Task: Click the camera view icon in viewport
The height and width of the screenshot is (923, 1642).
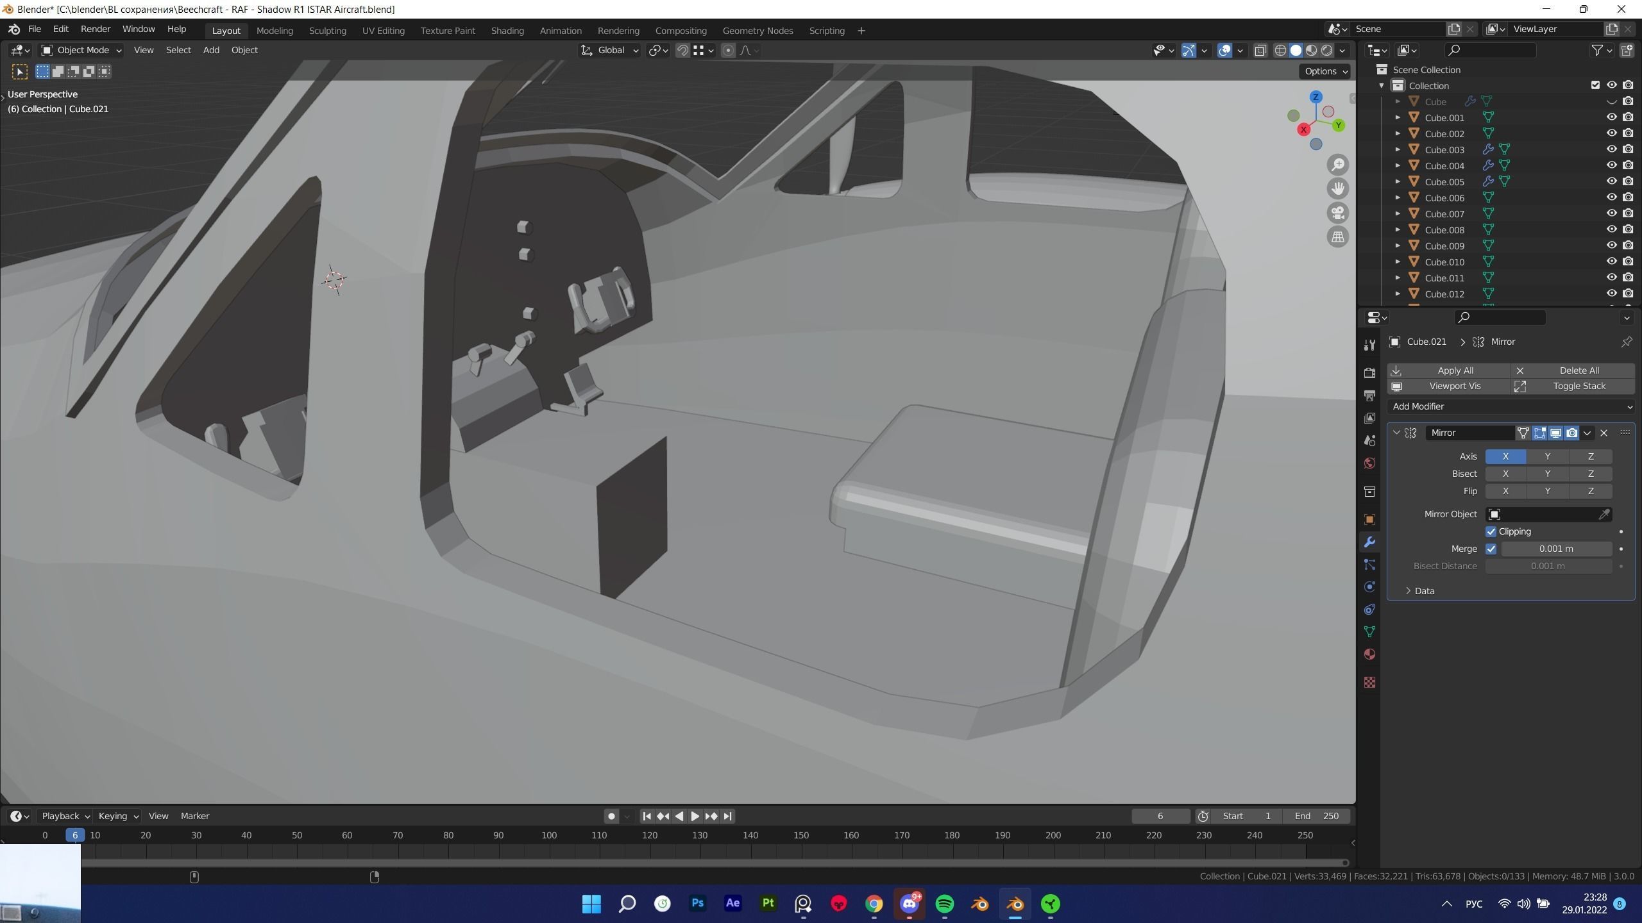Action: [x=1337, y=213]
